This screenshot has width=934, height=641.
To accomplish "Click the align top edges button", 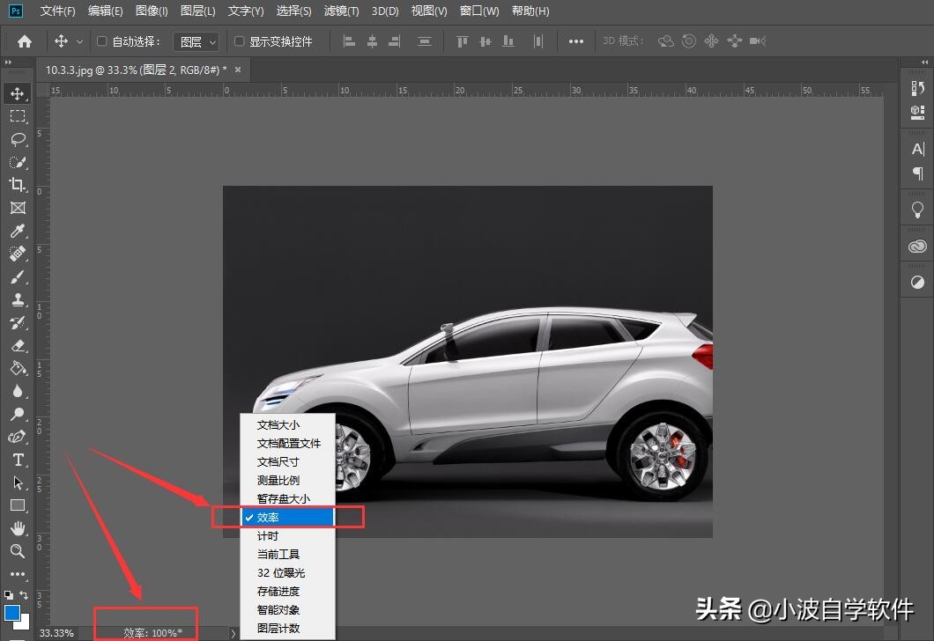I will pyautogui.click(x=463, y=41).
